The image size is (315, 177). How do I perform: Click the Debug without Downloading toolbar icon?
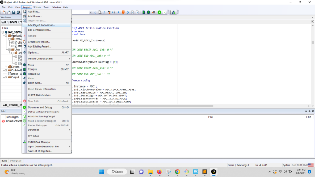click(x=164, y=12)
